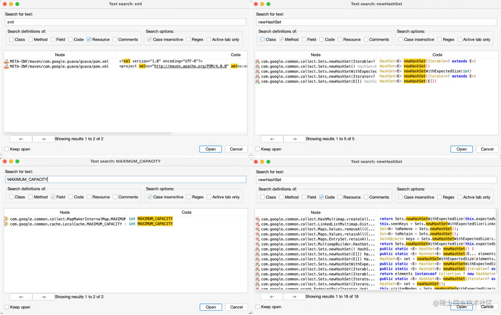
Task: Click the method icon of HashMultimap.createColl... row
Action: click(258, 219)
